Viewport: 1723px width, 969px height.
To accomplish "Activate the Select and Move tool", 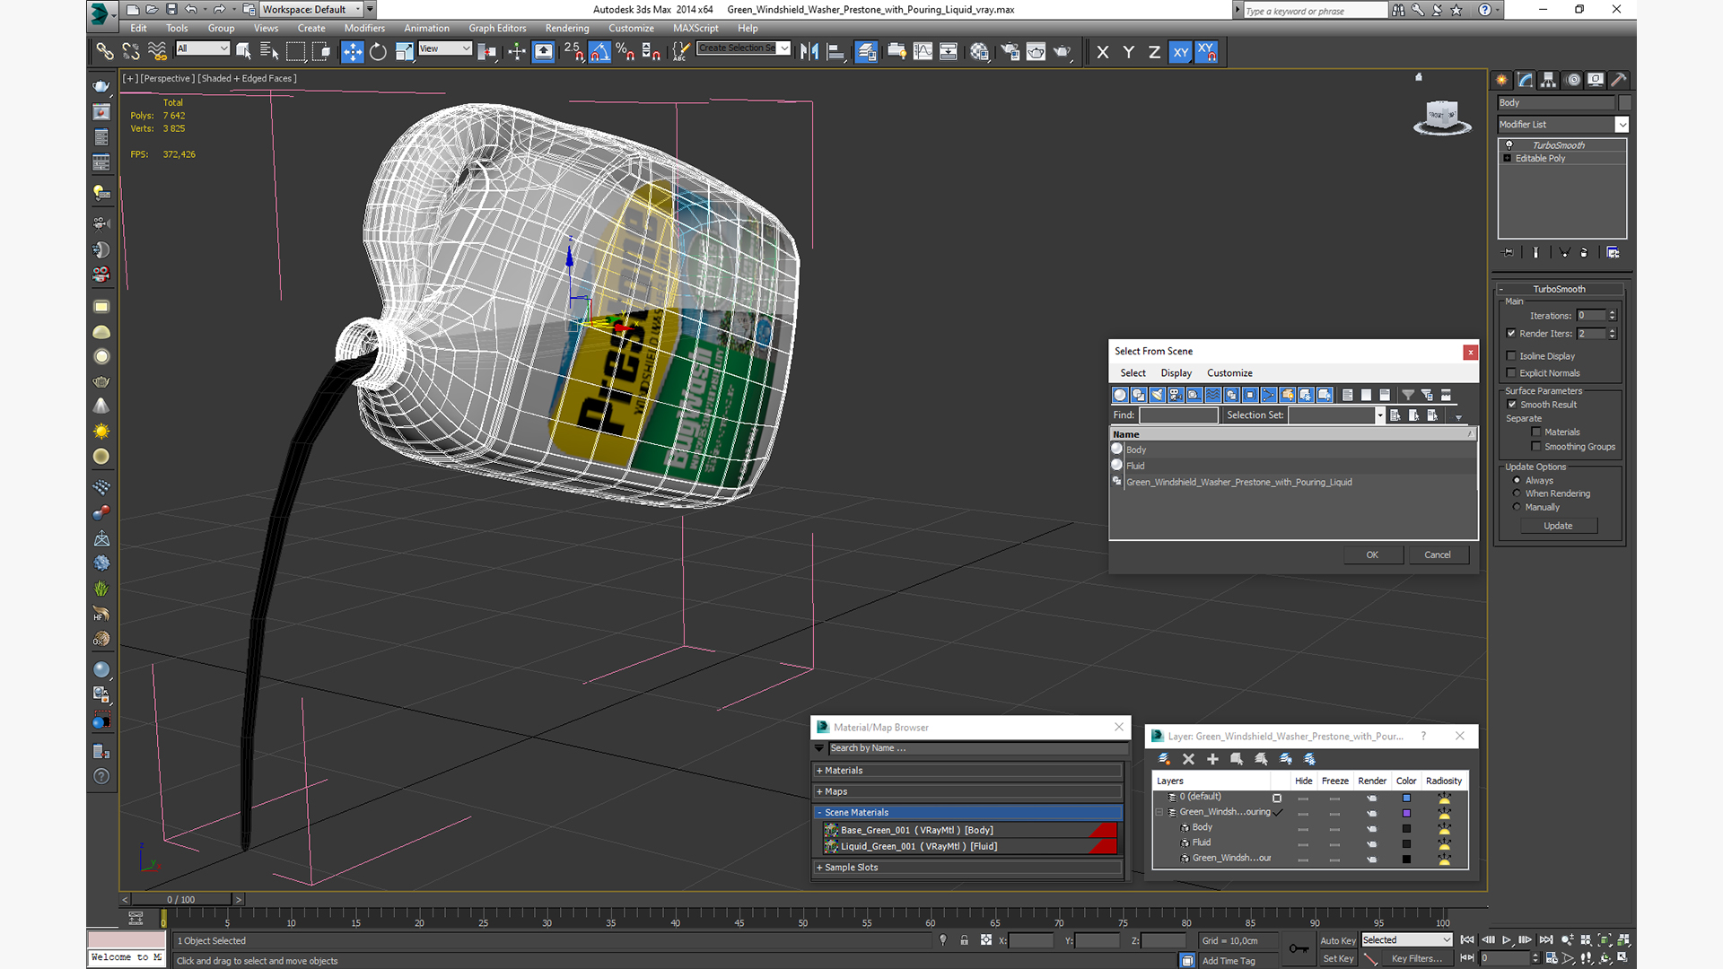I will pos(352,52).
